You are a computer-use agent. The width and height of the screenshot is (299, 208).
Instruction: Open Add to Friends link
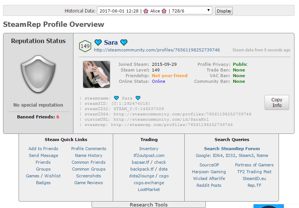[x=43, y=149]
